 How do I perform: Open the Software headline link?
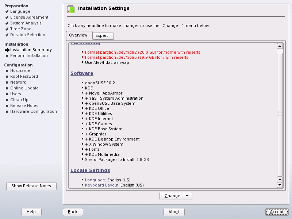(82, 73)
